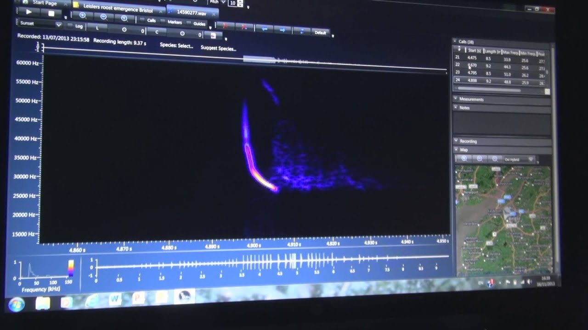Image resolution: width=588 pixels, height=330 pixels.
Task: Open Windows Explorer from the taskbar
Action: 43,303
